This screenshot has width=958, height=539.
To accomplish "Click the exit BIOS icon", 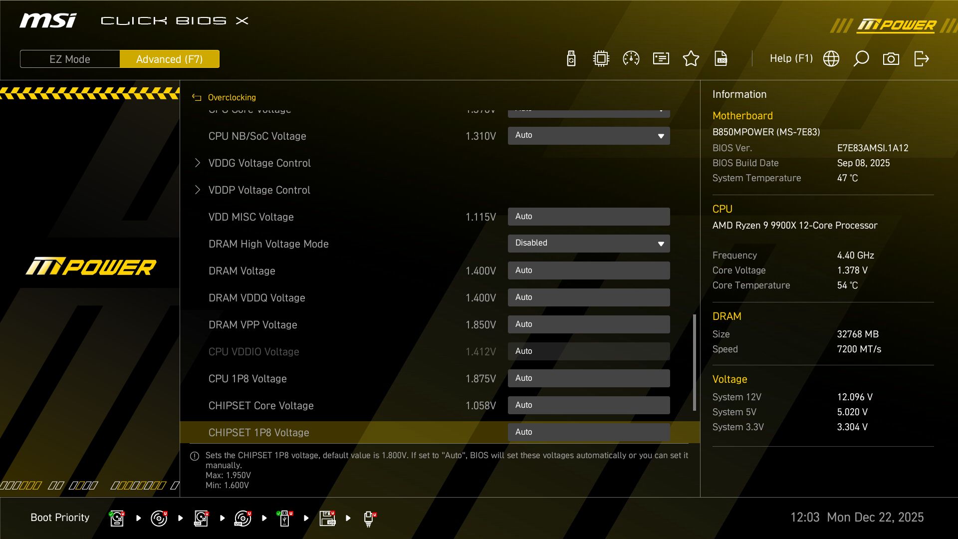I will [922, 59].
